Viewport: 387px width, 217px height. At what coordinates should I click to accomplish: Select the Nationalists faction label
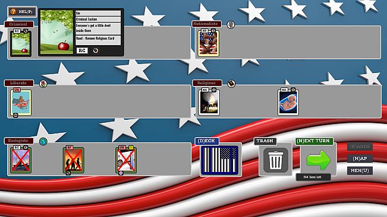pos(206,24)
